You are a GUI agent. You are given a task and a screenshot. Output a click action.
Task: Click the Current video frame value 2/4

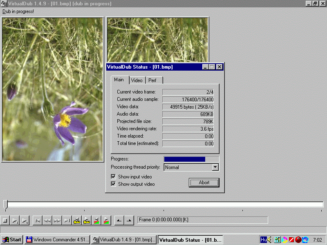tap(188, 92)
